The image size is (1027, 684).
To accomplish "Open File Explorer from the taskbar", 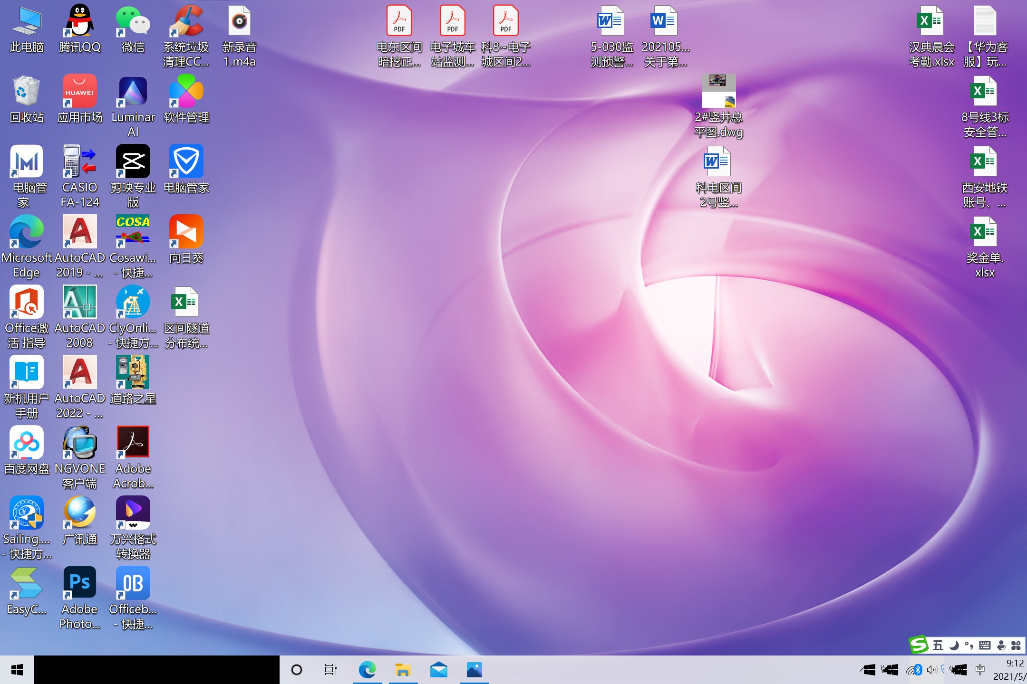I will tap(403, 670).
